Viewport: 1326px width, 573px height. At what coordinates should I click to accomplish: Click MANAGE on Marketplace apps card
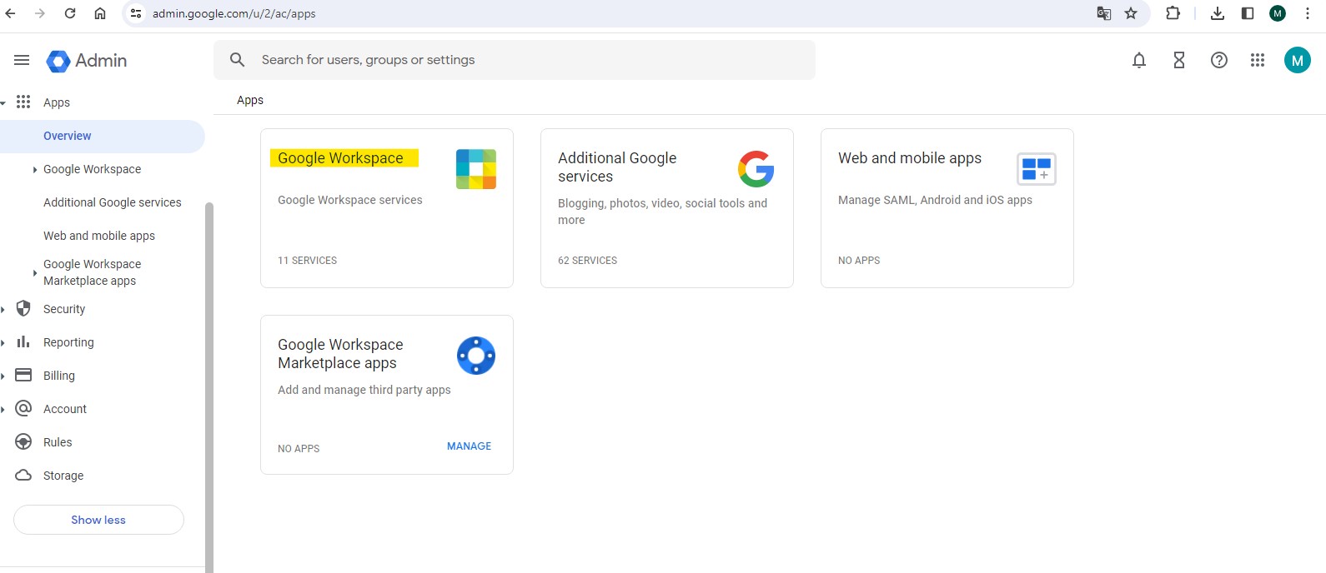point(469,446)
